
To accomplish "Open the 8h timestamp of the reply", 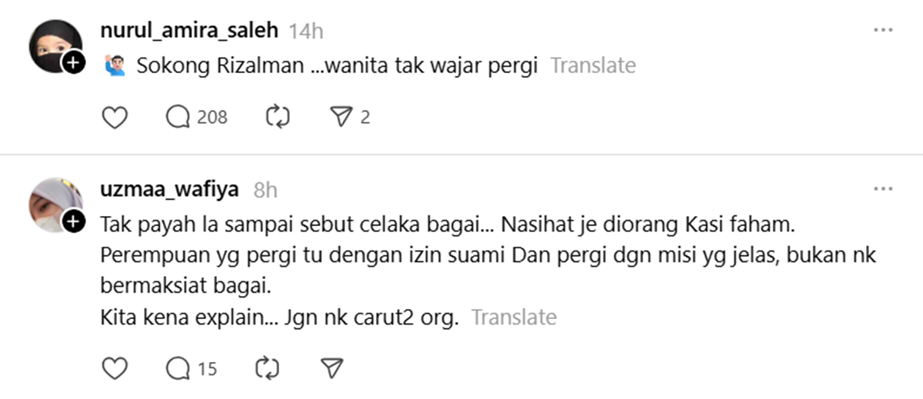I will point(265,190).
